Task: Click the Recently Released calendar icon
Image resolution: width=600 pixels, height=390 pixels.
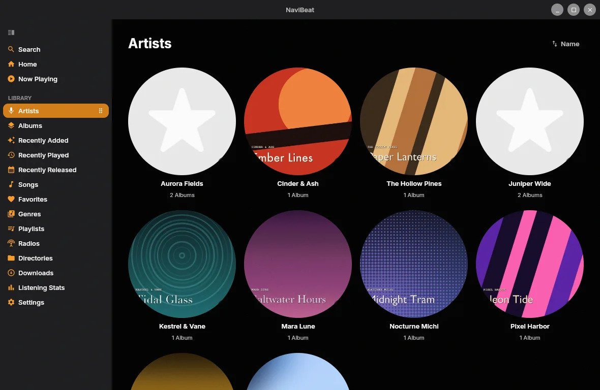Action: pos(11,170)
